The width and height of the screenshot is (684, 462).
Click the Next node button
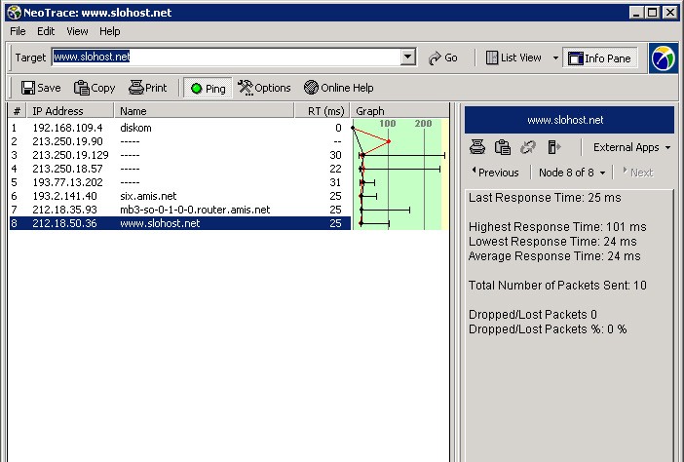[638, 173]
